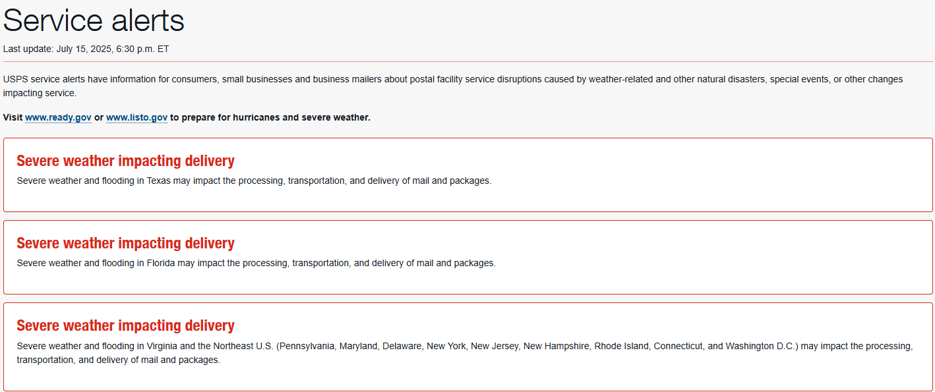Viewport: 935px width, 392px height.
Task: Click "Pennsylvania" in the Northeast alert
Action: coord(307,346)
